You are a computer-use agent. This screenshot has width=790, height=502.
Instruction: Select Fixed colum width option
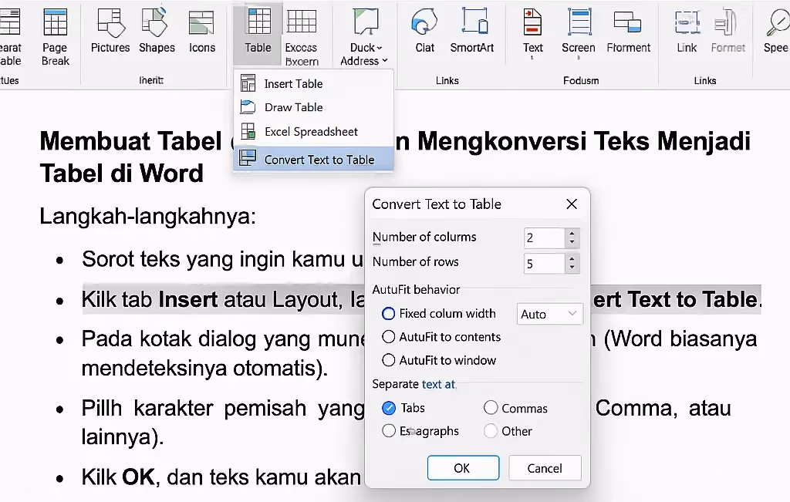pyautogui.click(x=389, y=314)
